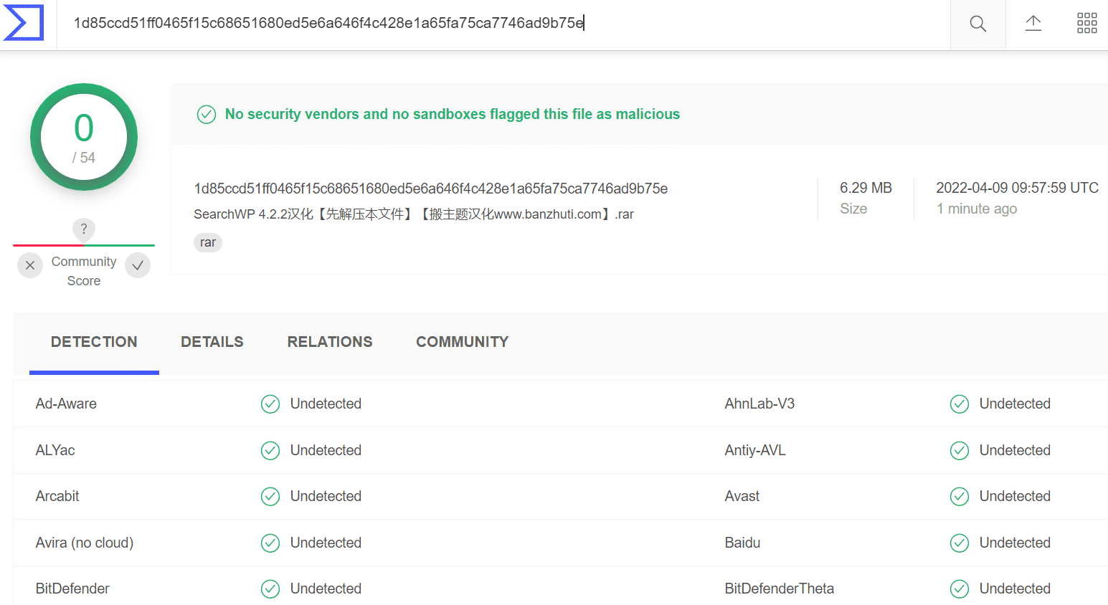The width and height of the screenshot is (1108, 605).
Task: Select the Community Score label
Action: pyautogui.click(x=84, y=272)
